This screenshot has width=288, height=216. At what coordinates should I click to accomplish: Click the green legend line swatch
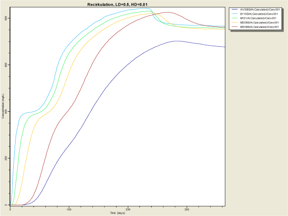(234, 19)
